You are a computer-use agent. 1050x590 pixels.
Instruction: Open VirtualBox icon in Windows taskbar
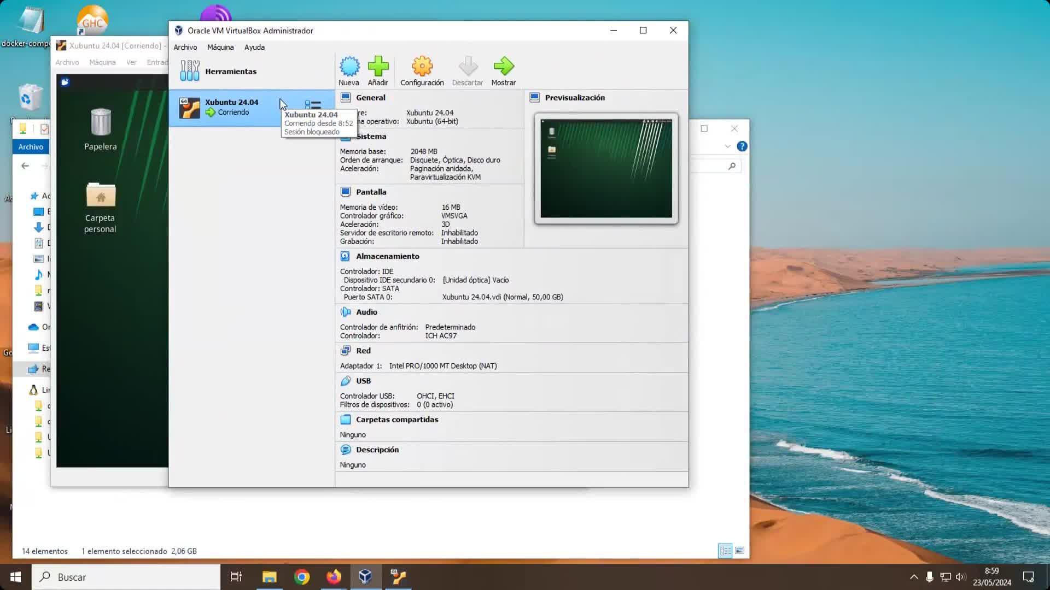coord(365,577)
